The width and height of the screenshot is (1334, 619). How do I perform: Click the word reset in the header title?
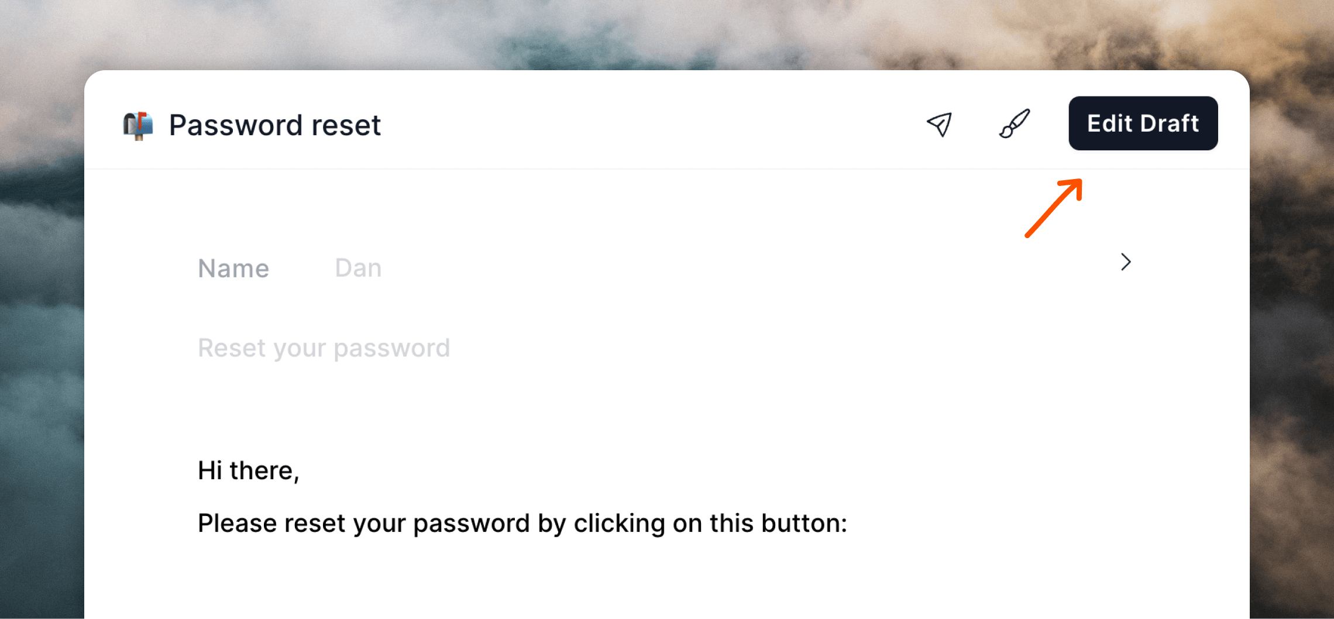pyautogui.click(x=346, y=125)
